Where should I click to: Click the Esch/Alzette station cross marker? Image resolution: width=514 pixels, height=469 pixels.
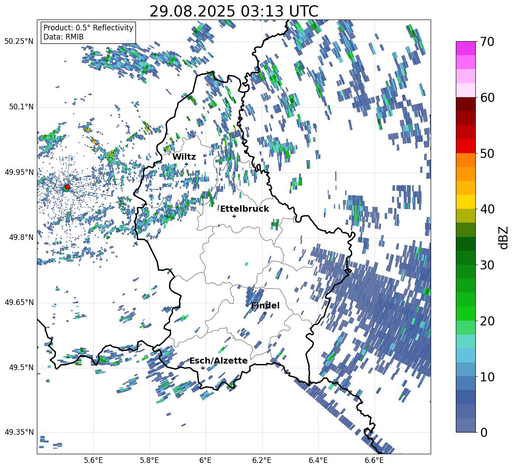tap(203, 368)
